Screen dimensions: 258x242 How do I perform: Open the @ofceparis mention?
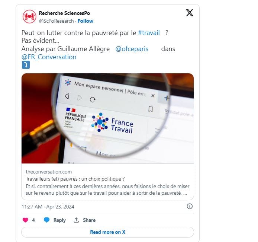[x=132, y=49]
